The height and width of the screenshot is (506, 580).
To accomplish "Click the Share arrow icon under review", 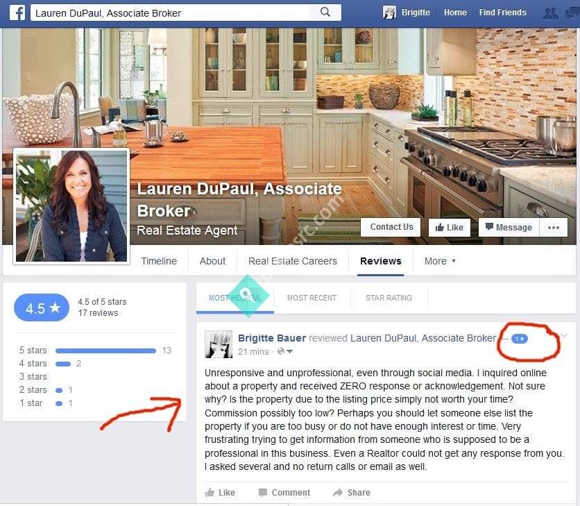I will pyautogui.click(x=338, y=493).
